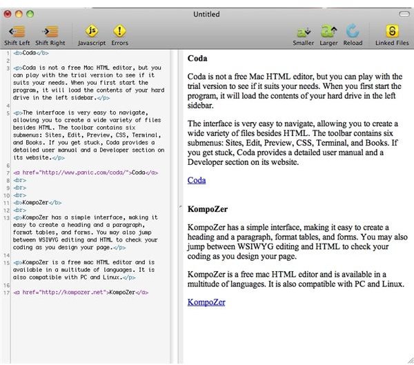Click the <br> tag on line 8

20,180
